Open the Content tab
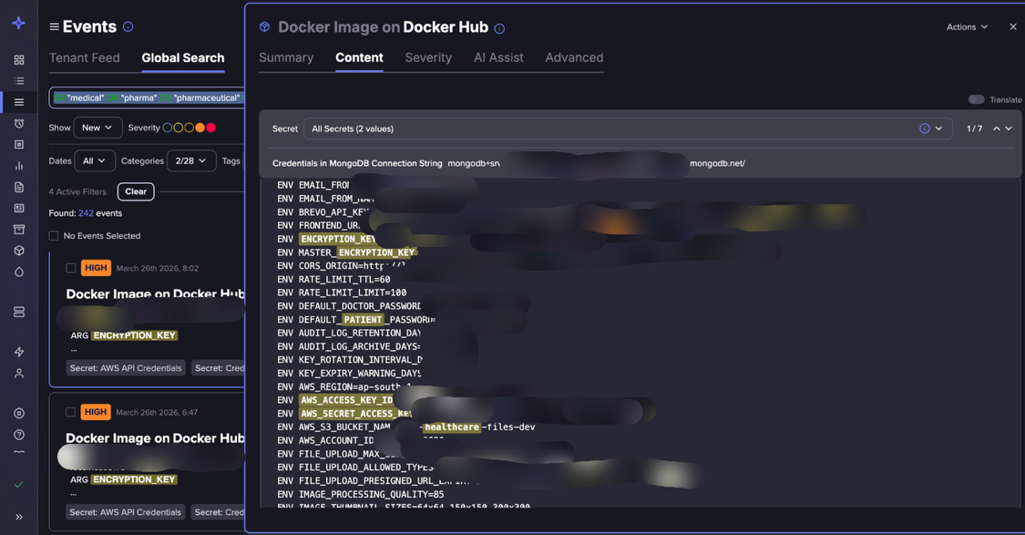1025x535 pixels. 360,57
